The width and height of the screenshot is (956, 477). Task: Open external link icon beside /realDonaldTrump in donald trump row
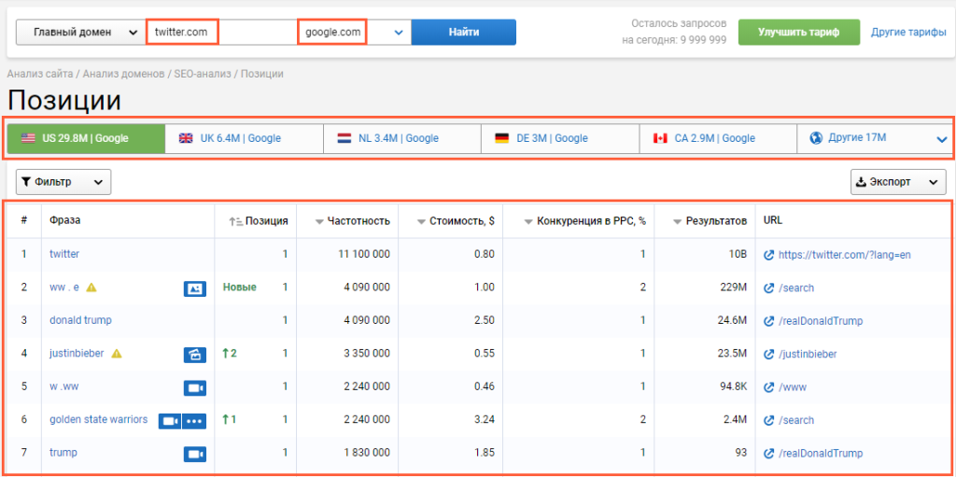click(x=769, y=321)
